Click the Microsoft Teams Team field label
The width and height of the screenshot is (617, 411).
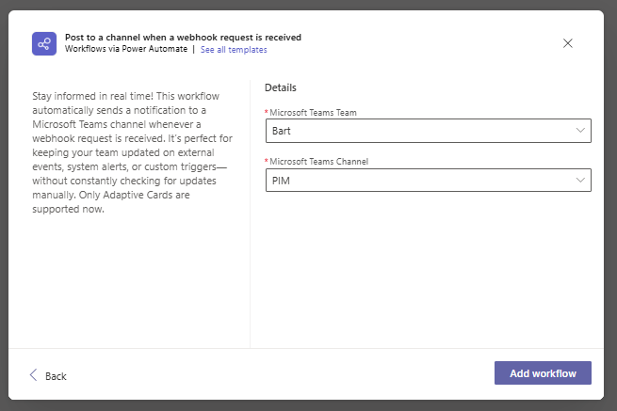point(313,113)
